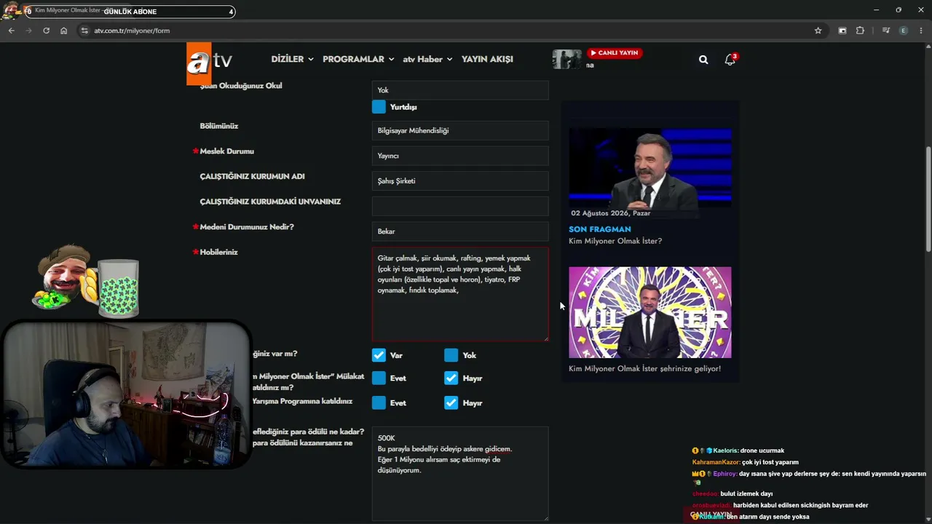Screen dimensions: 932x524
Task: Edit the Şahıs Şirketi company field
Action: point(460,180)
